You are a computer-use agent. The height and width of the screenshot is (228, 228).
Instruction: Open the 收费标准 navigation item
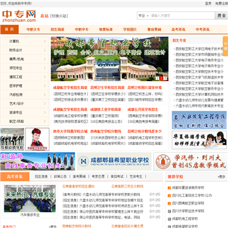(x=106, y=30)
